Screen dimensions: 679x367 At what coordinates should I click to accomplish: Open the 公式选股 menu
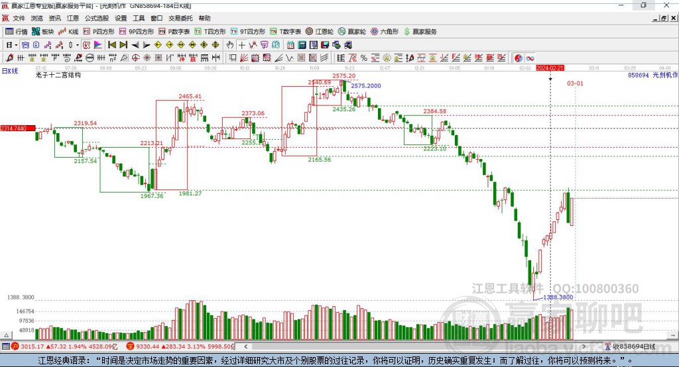point(97,18)
